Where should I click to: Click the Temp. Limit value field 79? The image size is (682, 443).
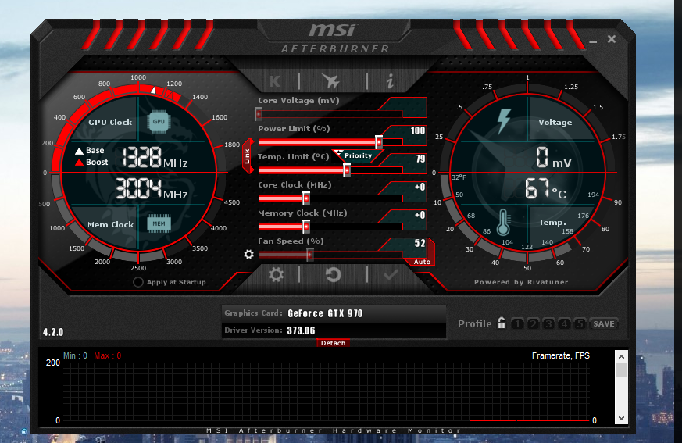pos(420,159)
